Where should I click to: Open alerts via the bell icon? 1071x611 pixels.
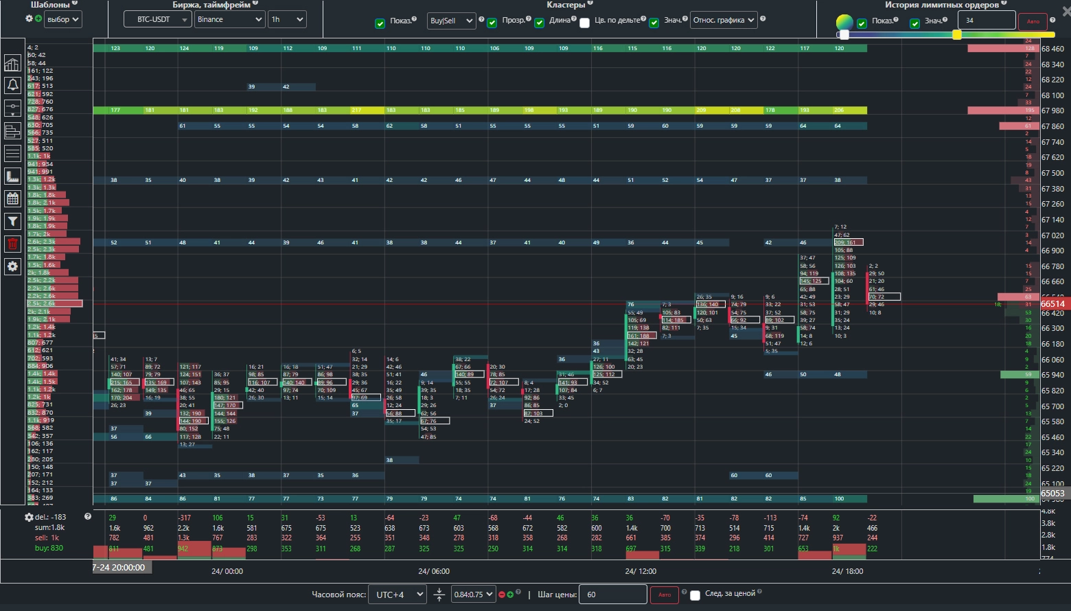click(12, 85)
